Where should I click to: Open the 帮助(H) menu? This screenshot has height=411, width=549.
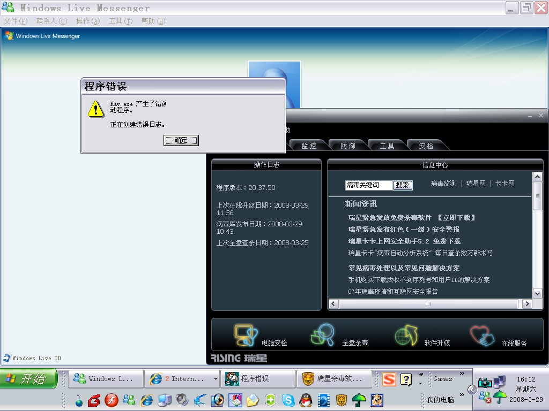coord(153,21)
